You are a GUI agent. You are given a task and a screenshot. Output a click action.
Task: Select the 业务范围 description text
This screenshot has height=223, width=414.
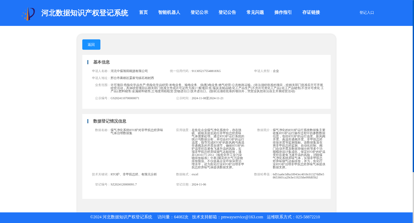[x=217, y=88]
